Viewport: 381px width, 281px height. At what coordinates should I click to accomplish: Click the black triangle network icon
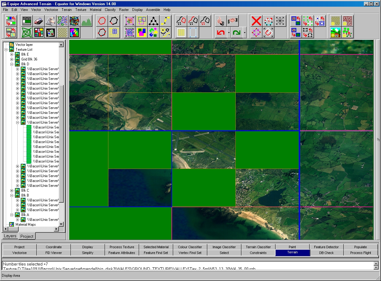[153, 21]
